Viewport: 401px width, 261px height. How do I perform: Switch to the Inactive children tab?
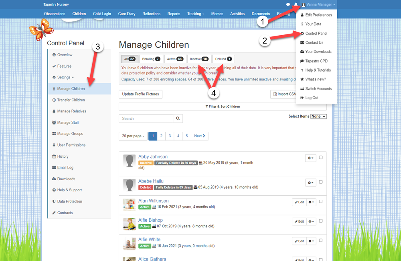(x=199, y=59)
